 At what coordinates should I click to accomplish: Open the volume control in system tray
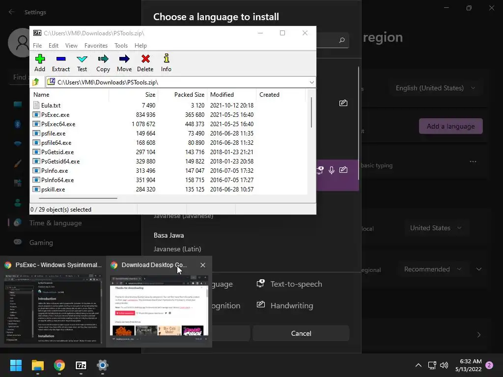tap(444, 365)
